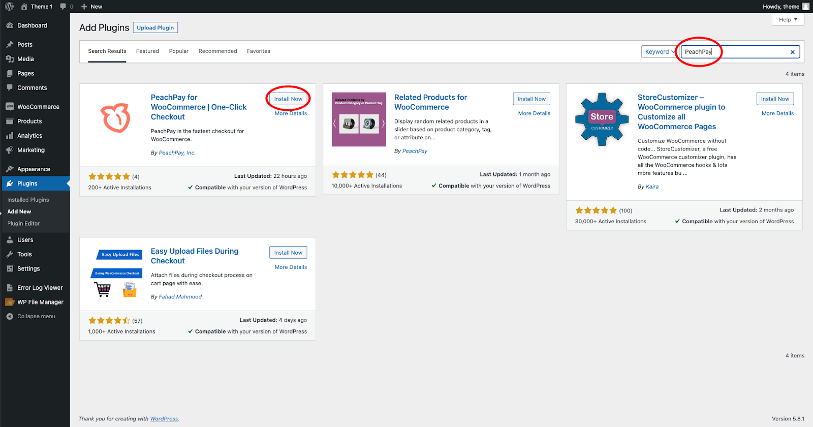Click the Analytics bar chart icon
Image resolution: width=813 pixels, height=427 pixels.
(x=10, y=136)
